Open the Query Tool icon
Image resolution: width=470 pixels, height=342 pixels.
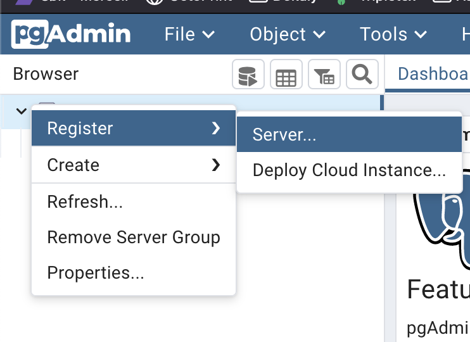click(x=248, y=74)
